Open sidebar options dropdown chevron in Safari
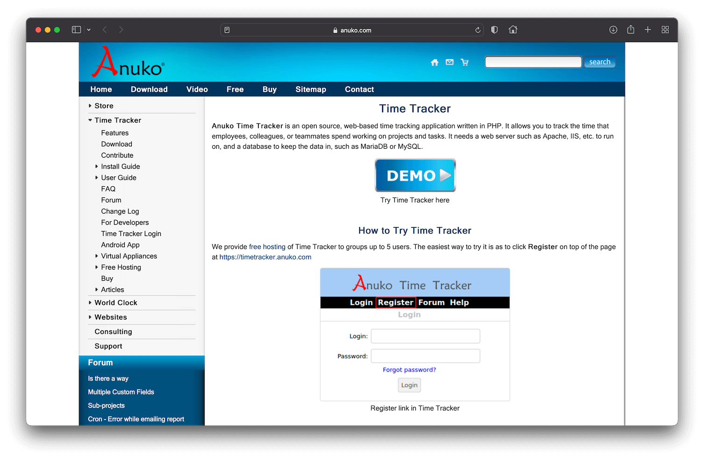Screen dimensions: 704x460 89,30
